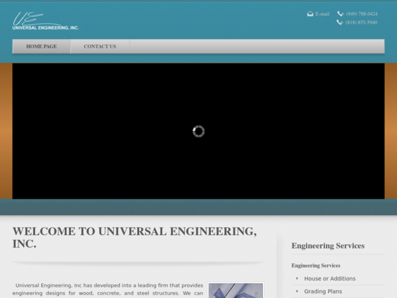Click the (949) 788-0424 phone number
This screenshot has height=298, width=397.
pos(361,14)
